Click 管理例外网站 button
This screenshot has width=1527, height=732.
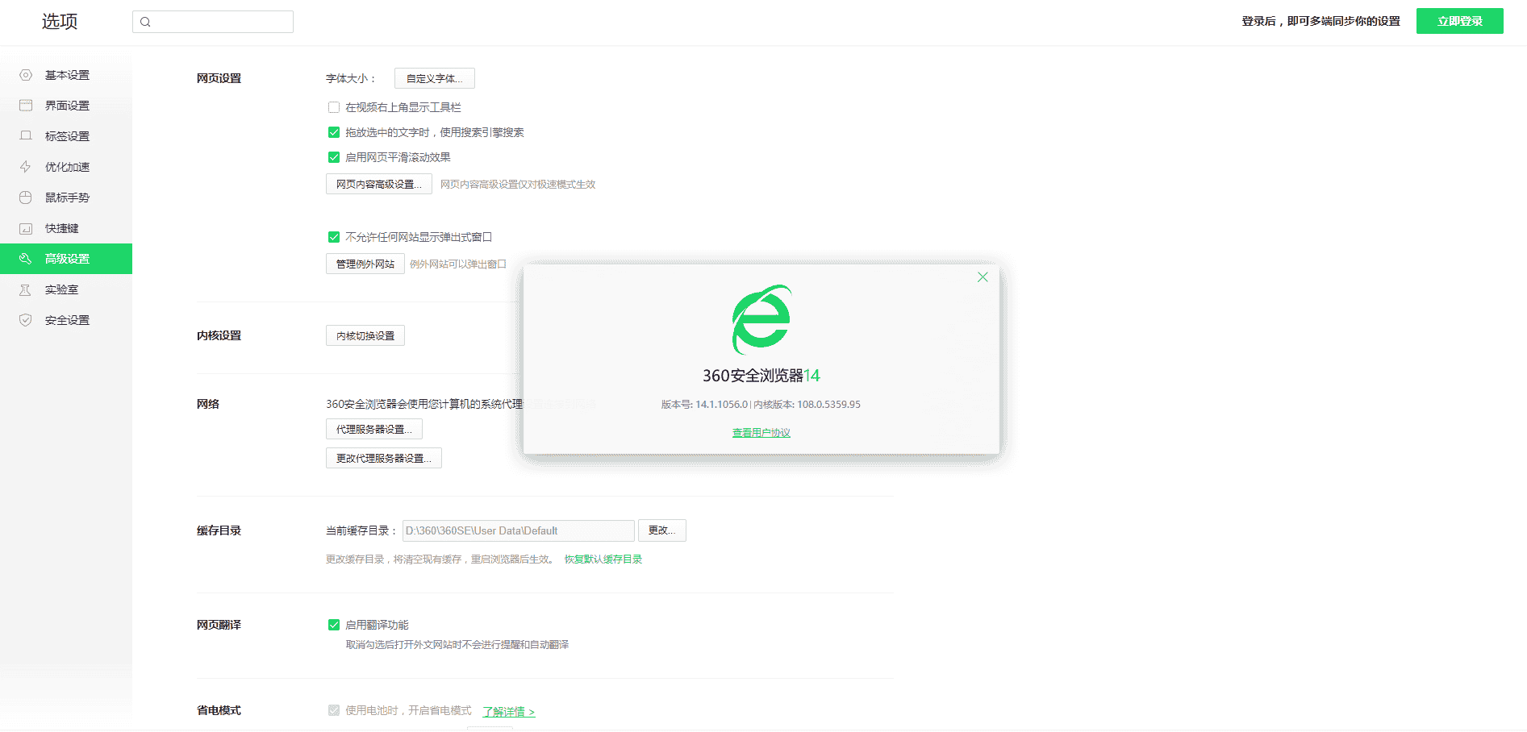[365, 264]
